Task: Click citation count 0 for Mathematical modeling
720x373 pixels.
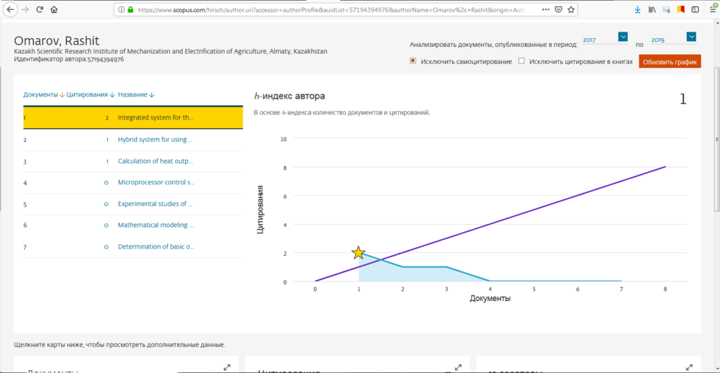Action: [106, 225]
